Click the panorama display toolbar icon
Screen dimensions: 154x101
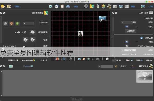(121, 7)
